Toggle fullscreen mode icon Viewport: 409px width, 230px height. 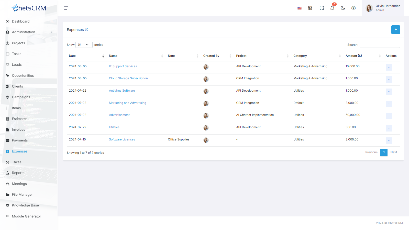322,8
